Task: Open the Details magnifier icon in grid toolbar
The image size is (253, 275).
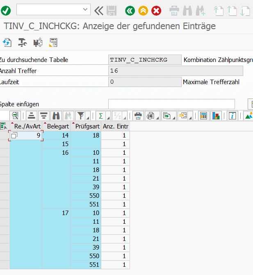Action: 16,116
